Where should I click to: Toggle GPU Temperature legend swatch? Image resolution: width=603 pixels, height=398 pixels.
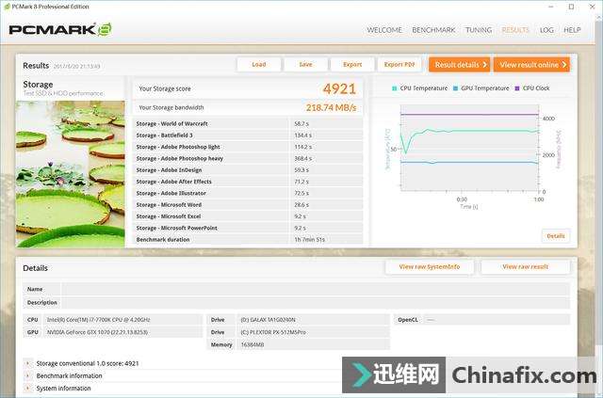(455, 88)
